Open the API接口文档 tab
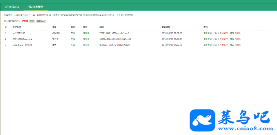Viewport: 277px width, 135px height. coord(12,6)
